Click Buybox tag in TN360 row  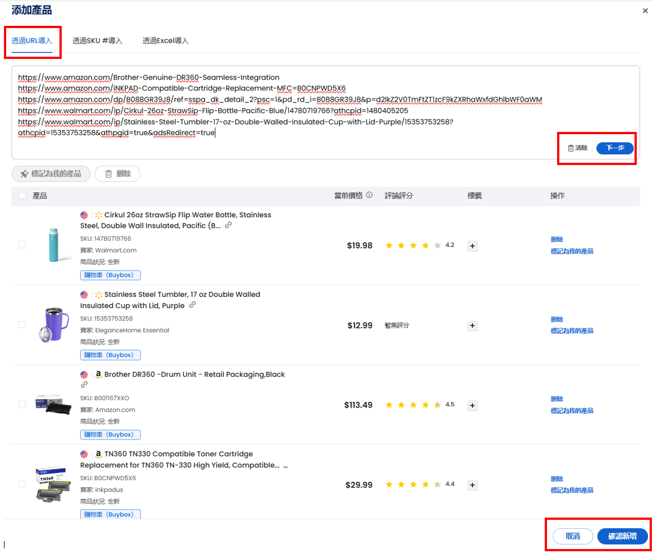pyautogui.click(x=111, y=514)
